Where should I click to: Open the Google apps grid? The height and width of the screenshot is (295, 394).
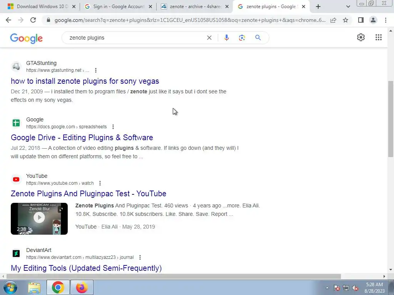click(x=379, y=37)
